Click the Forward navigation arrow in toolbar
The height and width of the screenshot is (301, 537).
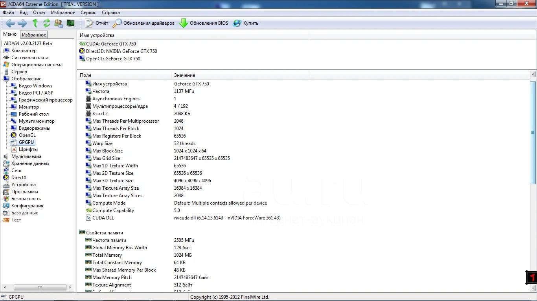tap(22, 23)
